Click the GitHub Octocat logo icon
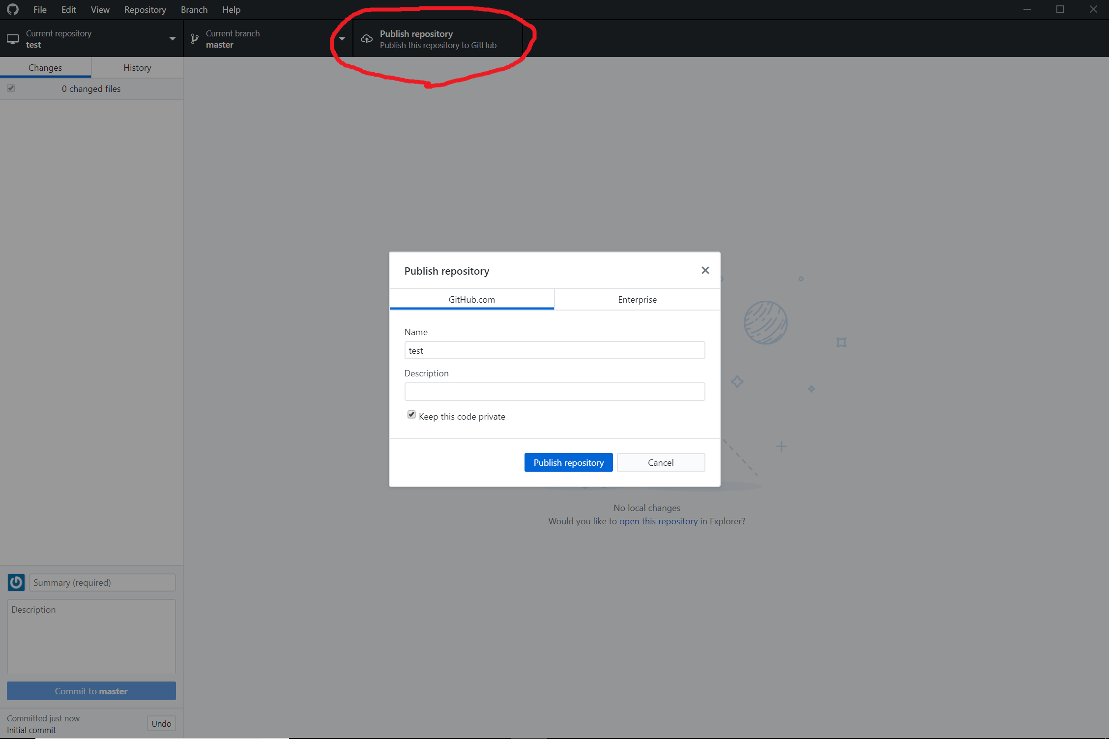This screenshot has height=739, width=1109. click(13, 9)
